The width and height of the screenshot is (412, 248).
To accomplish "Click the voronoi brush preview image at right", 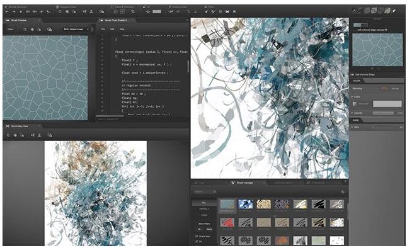I will (377, 50).
